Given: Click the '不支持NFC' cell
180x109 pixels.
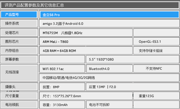Looking at the screenshot, I should click(156, 69).
